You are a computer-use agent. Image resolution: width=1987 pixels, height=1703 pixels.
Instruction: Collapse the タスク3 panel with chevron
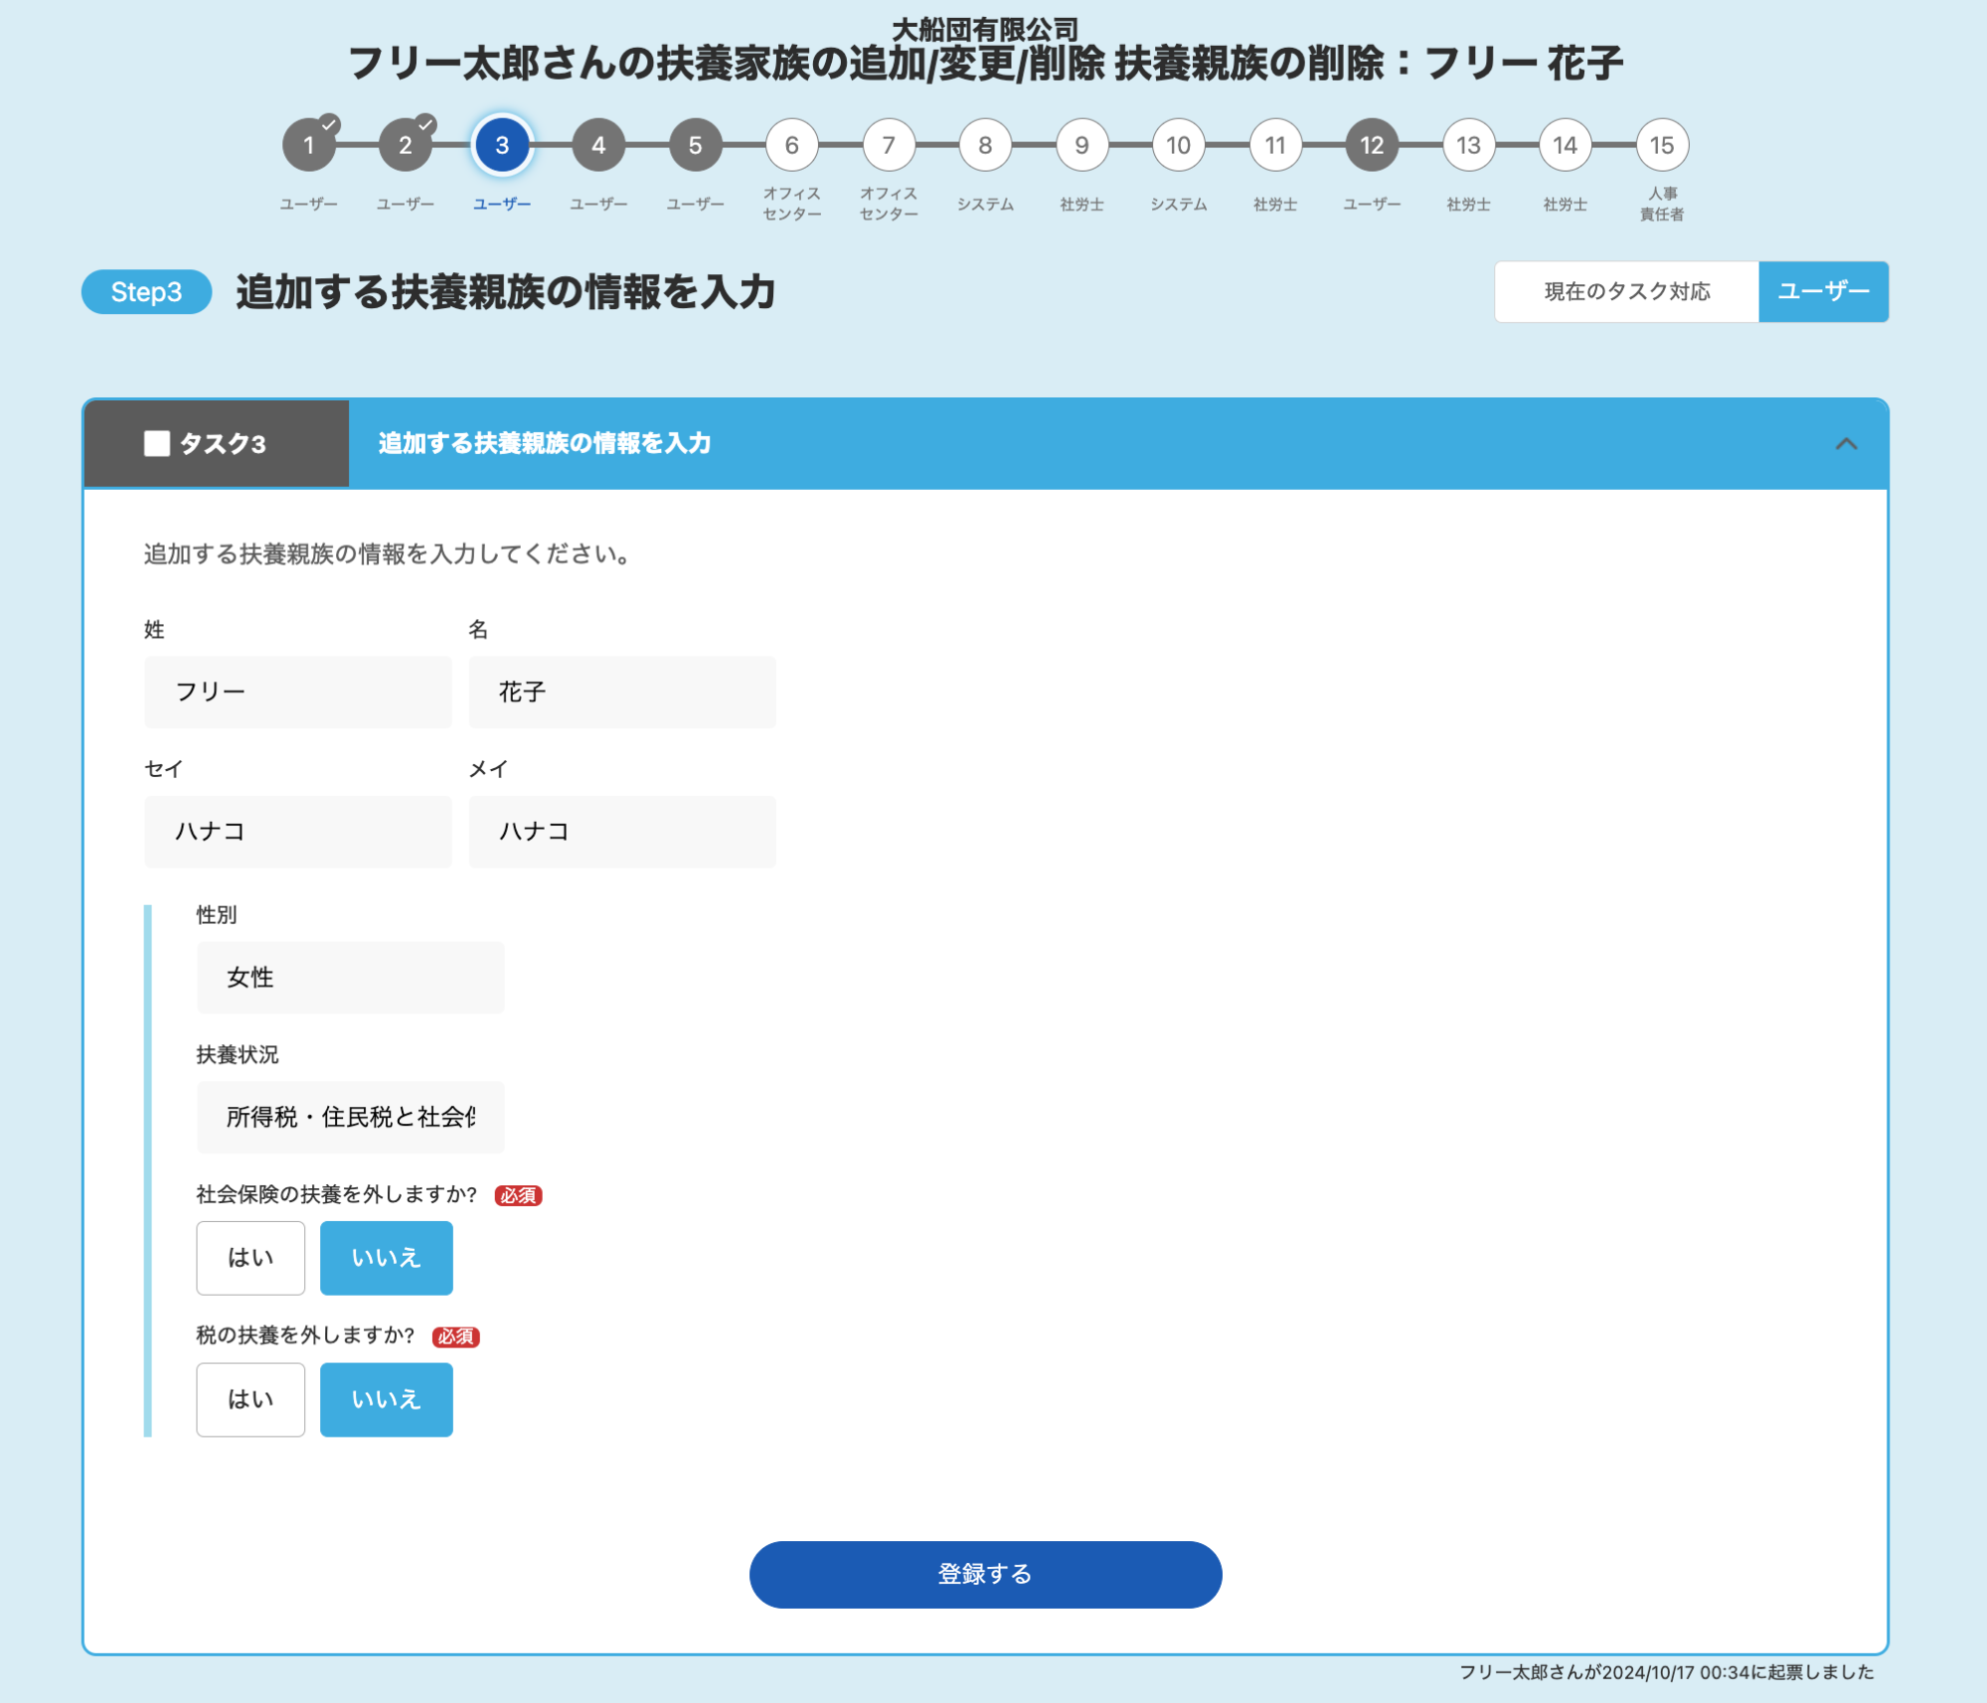coord(1846,443)
